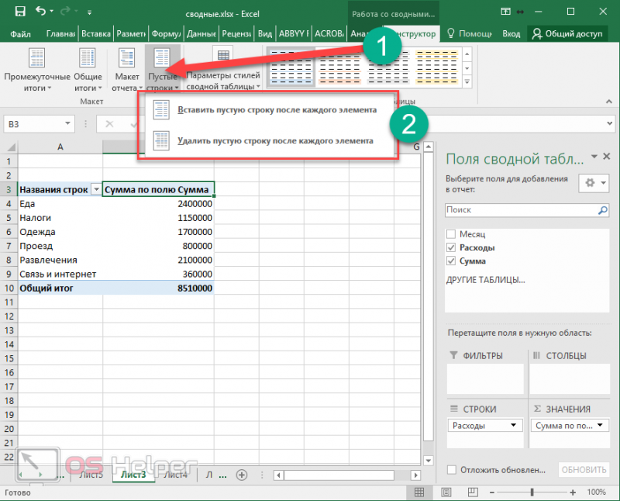Screen dimensions: 620x501
Task: Open pivot fields pane options arrow
Action: click(594, 157)
